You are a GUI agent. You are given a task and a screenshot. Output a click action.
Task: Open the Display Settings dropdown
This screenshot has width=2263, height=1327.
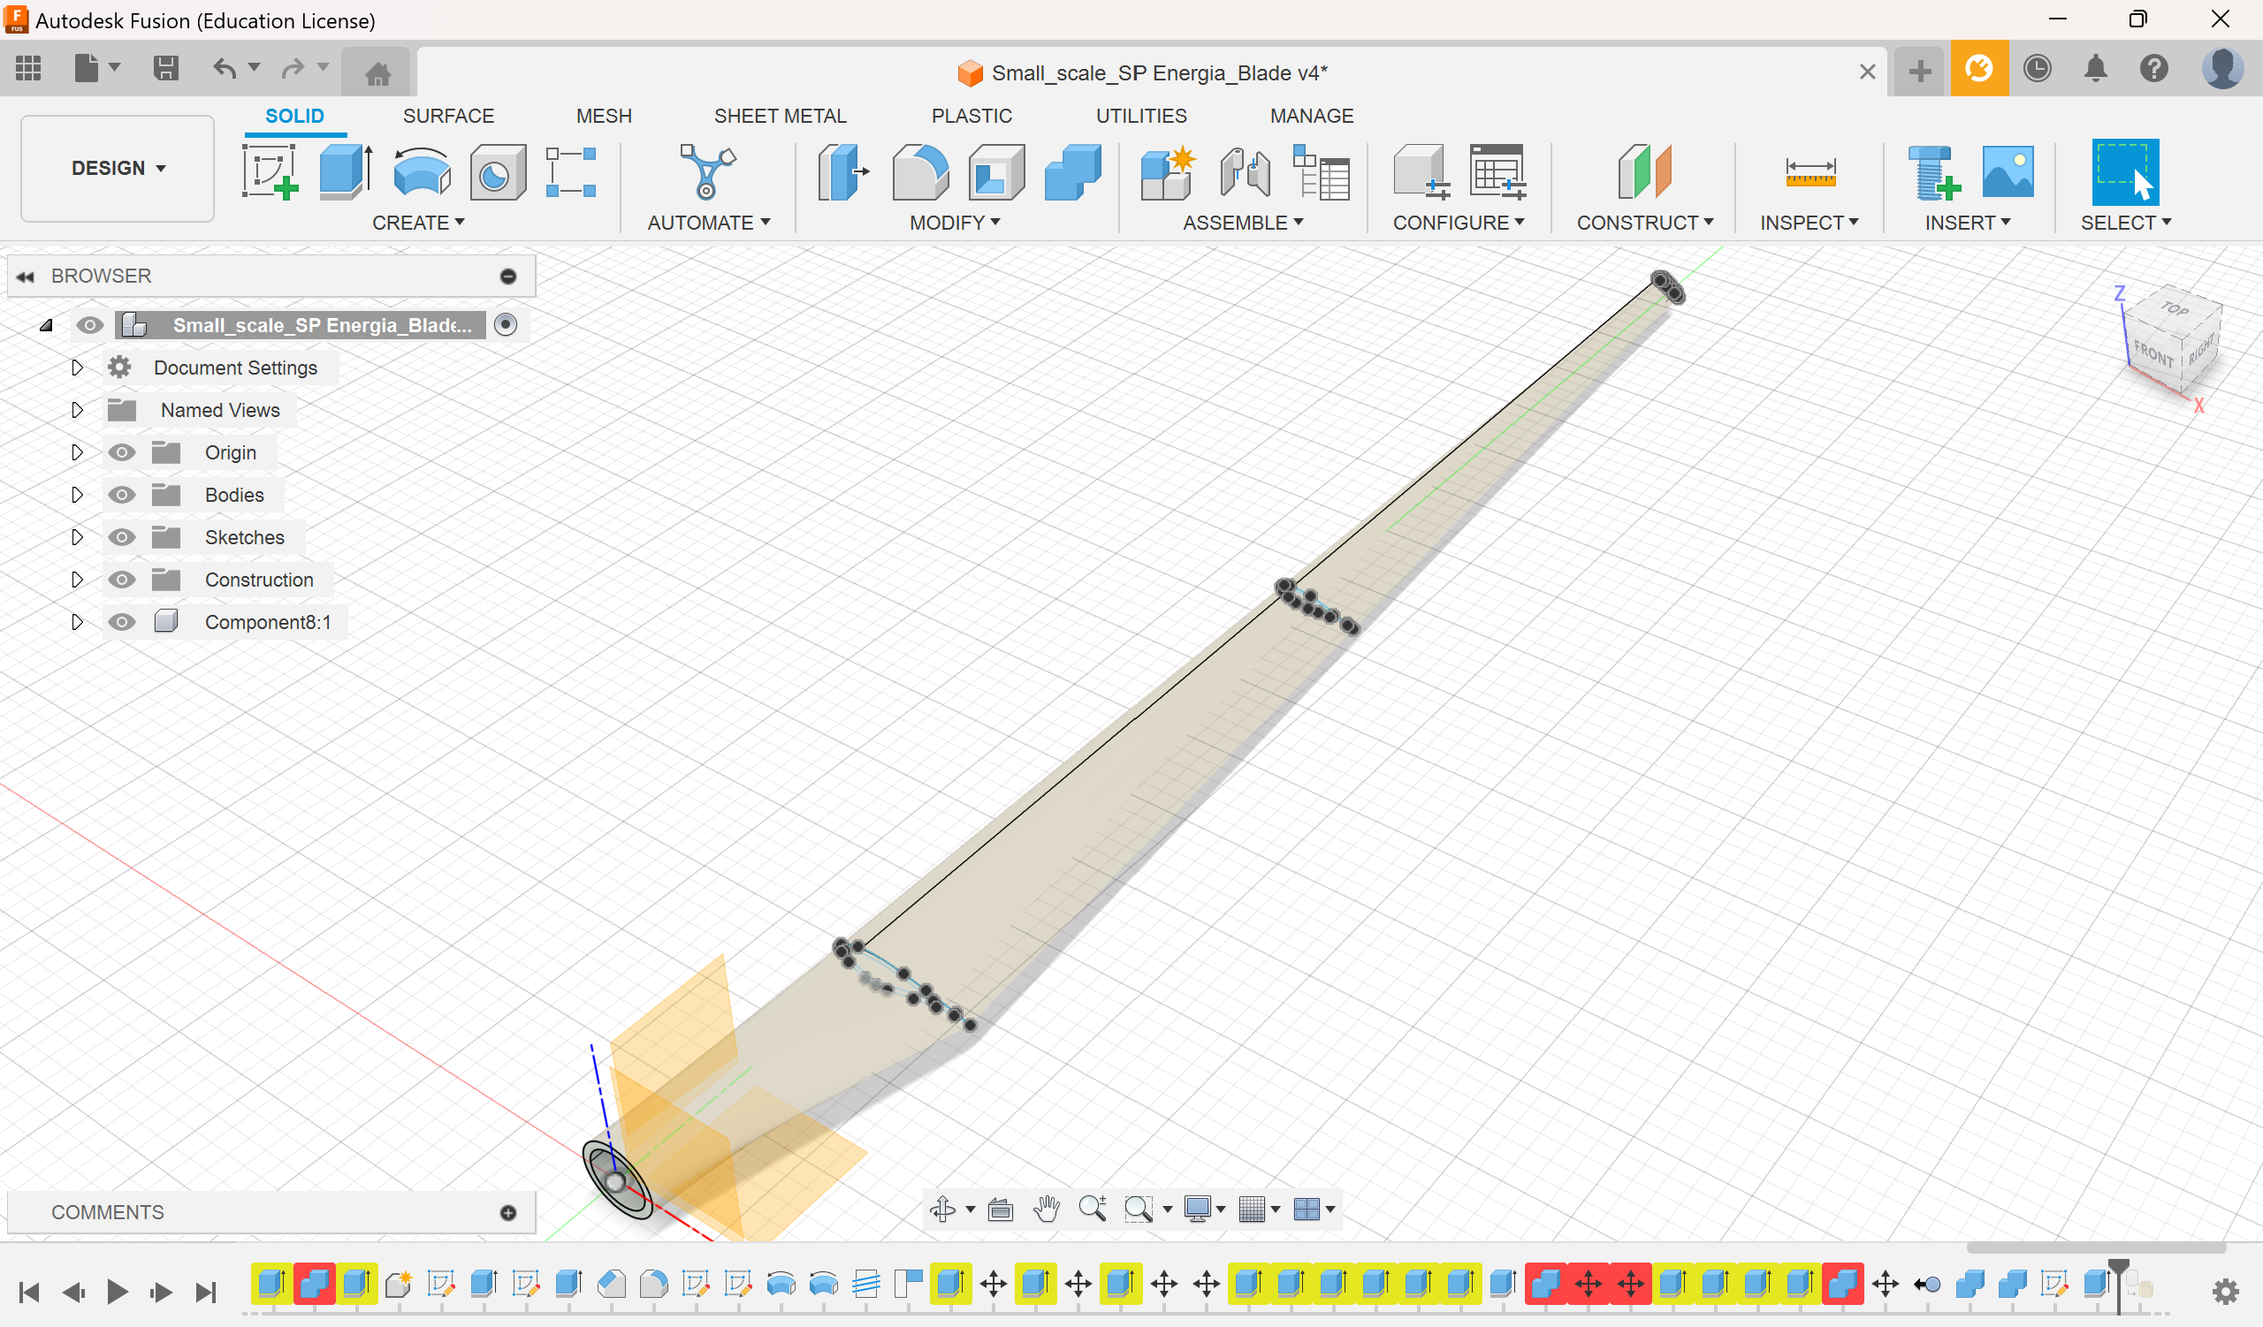tap(1204, 1209)
